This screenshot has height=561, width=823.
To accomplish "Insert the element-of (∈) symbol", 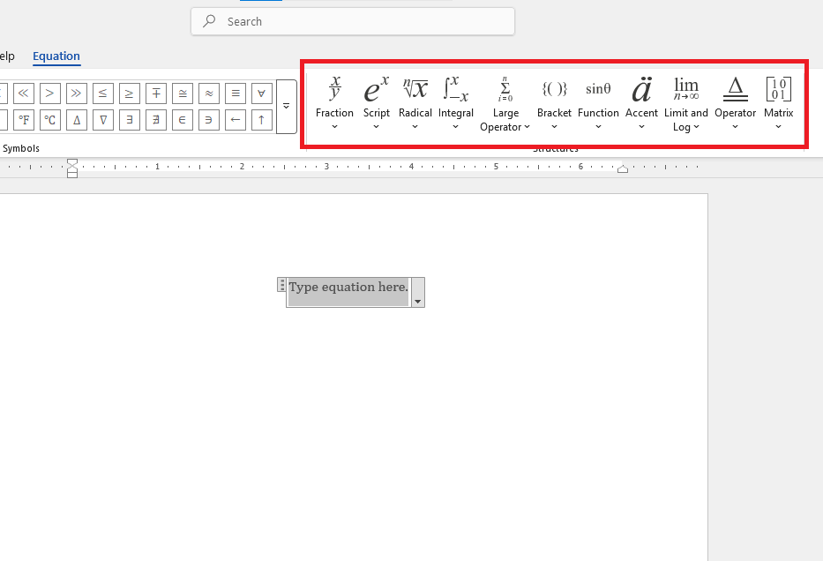I will 182,120.
